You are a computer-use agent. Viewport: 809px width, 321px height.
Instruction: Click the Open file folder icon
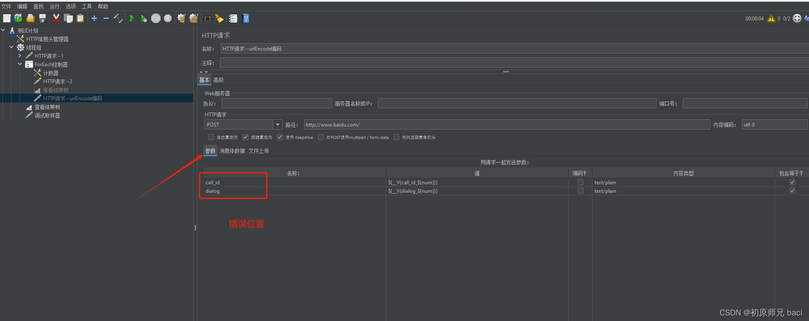click(x=30, y=18)
